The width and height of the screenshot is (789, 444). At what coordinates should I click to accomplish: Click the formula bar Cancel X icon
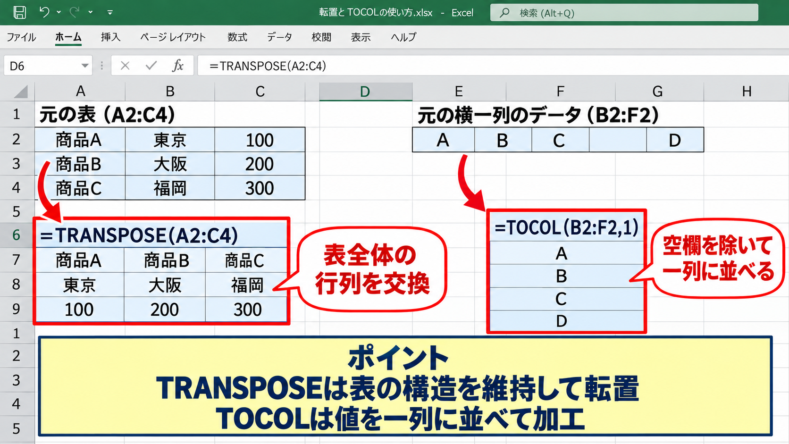click(125, 66)
